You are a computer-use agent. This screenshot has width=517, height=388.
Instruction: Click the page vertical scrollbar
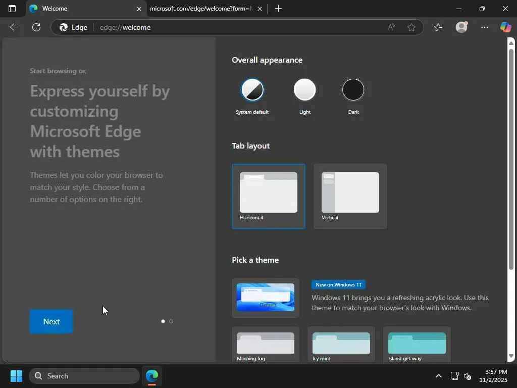[511, 159]
